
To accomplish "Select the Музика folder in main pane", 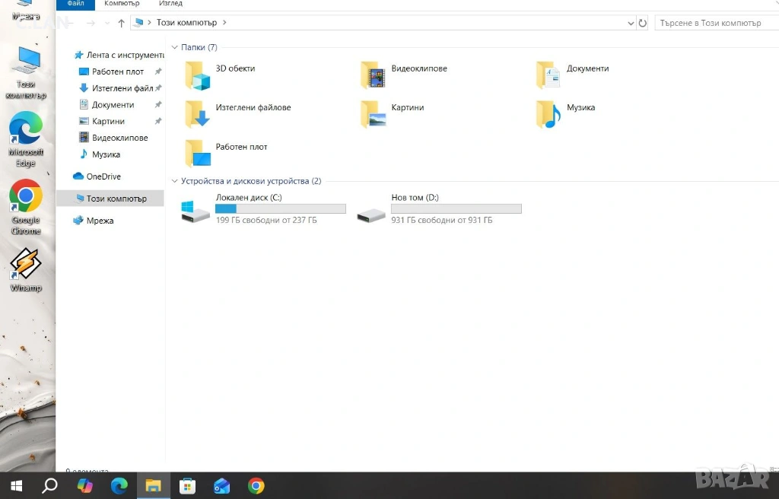I will [x=548, y=114].
